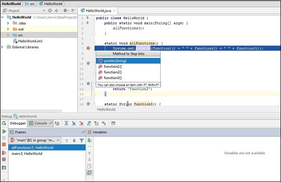Click Run to Cursor icon
The image size is (281, 182).
click(104, 124)
